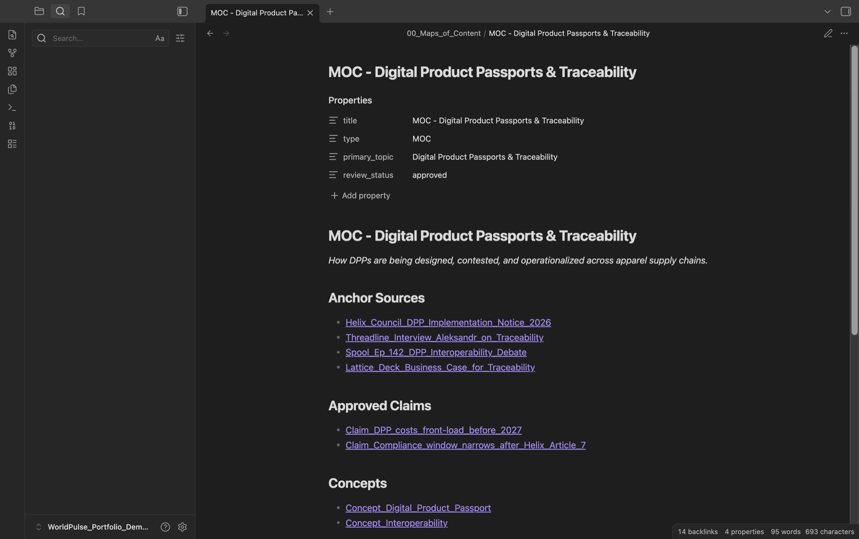
Task: Open quick switcher file icon in ribbon
Action: click(12, 34)
